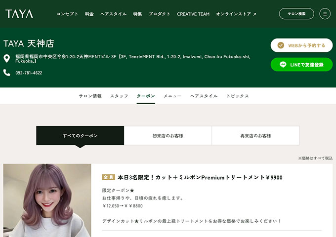Switch to ヘアスタイル salon tab
The height and width of the screenshot is (237, 336).
[x=204, y=96]
